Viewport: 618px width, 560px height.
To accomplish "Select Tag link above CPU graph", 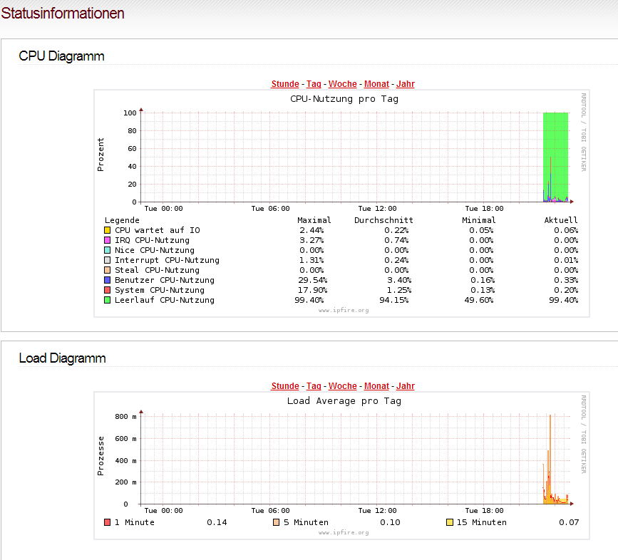I will pyautogui.click(x=314, y=84).
